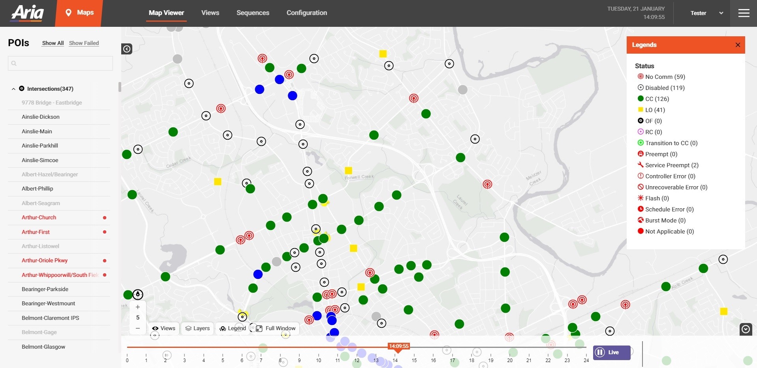Switch to the Configuration tab
Screen dimensions: 757x368
click(307, 13)
